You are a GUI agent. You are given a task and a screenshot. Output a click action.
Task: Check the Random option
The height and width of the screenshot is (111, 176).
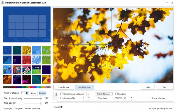click(116, 94)
